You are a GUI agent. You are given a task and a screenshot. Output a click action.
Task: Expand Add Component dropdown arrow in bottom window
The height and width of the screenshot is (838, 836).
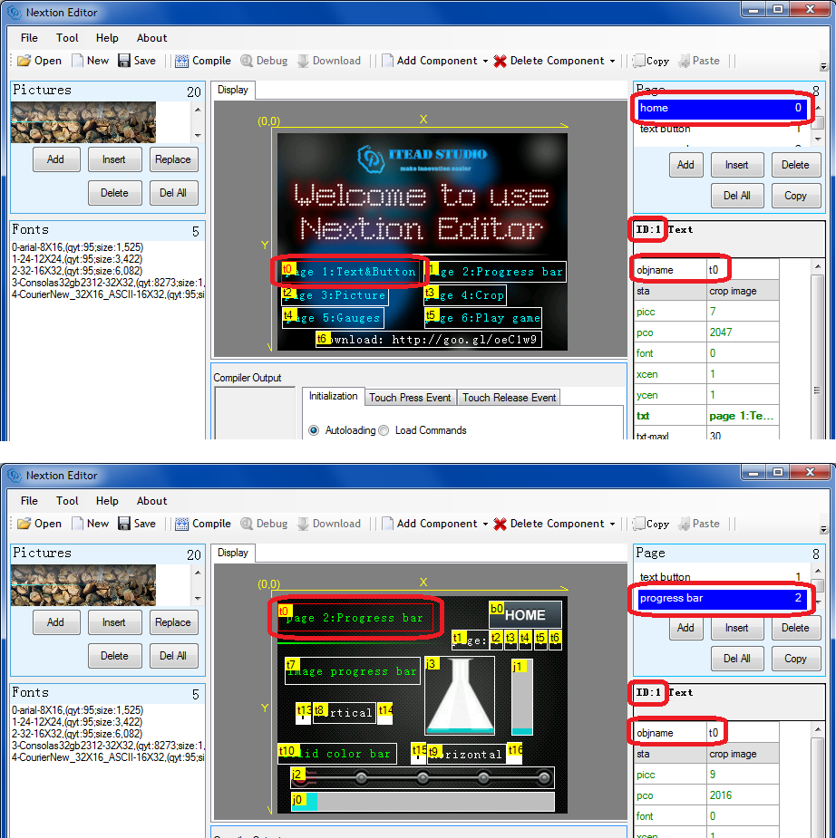(x=485, y=525)
